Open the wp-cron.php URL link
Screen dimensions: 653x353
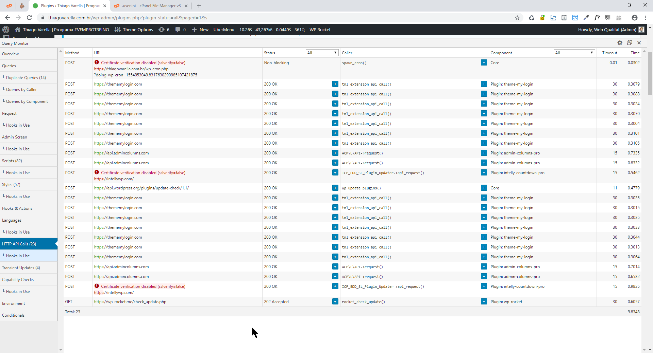pyautogui.click(x=146, y=72)
